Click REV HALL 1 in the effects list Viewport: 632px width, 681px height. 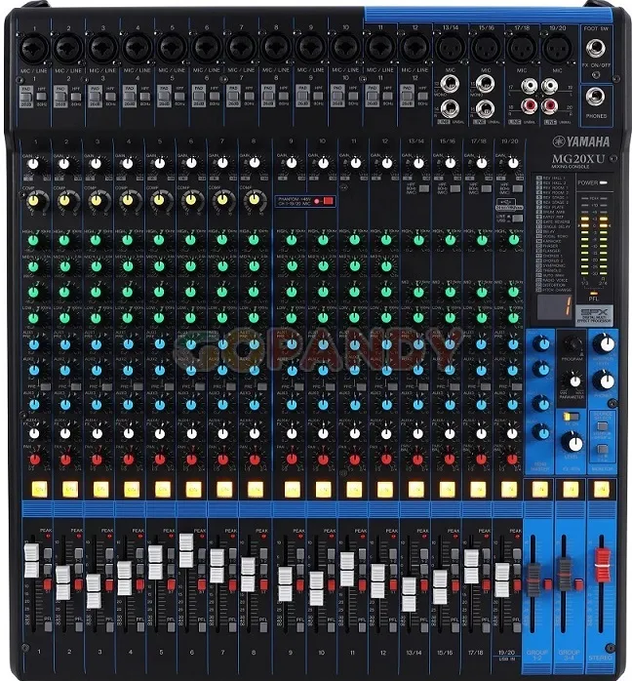[550, 179]
